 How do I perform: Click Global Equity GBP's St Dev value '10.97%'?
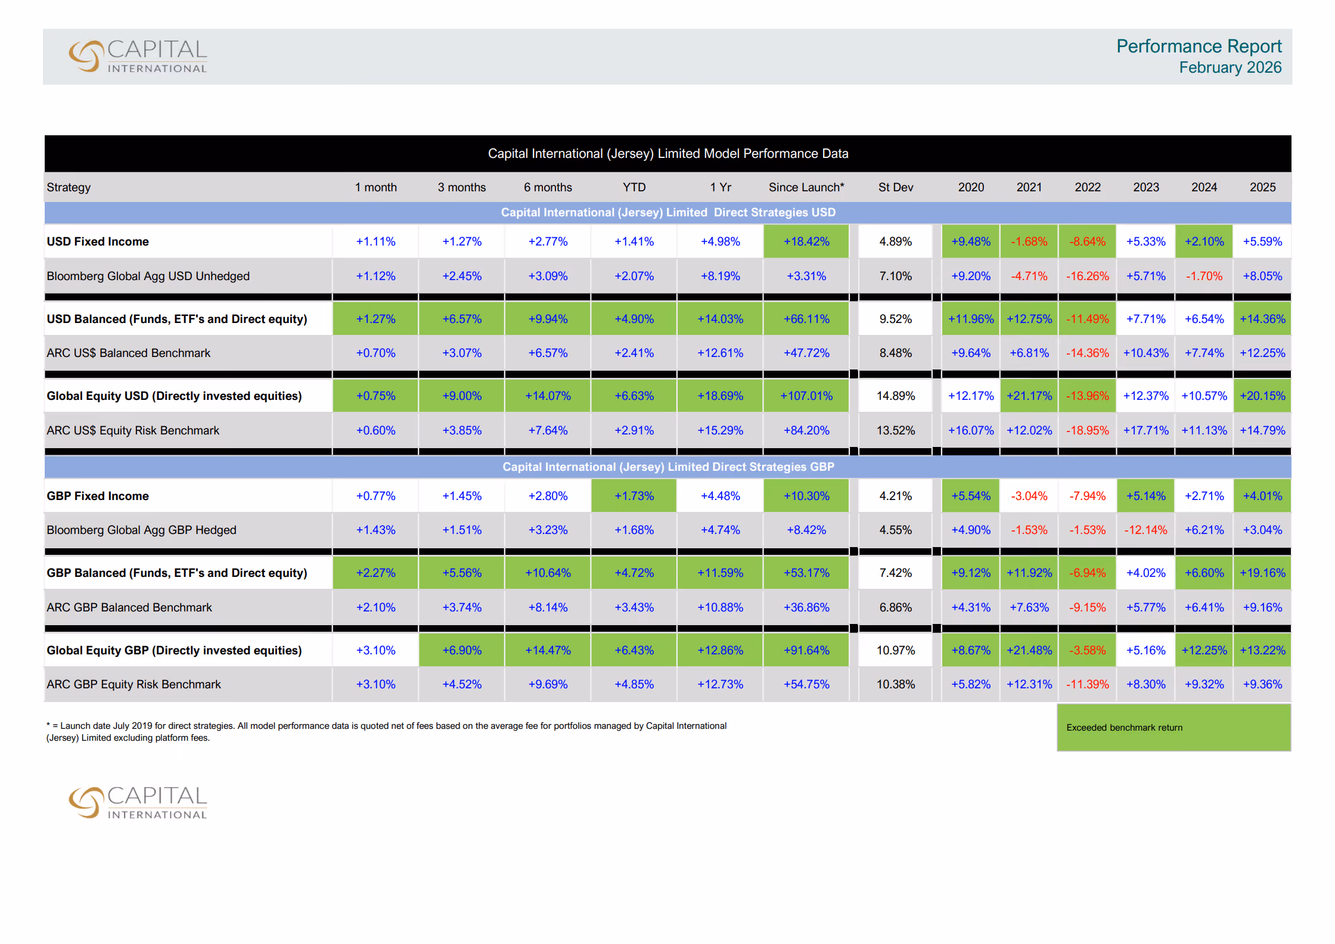[x=896, y=650]
